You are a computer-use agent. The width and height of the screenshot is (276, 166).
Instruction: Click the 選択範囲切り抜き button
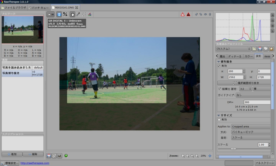click(x=244, y=83)
